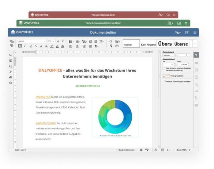214x169 pixels.
Task: Center align text
Action: coord(78,46)
